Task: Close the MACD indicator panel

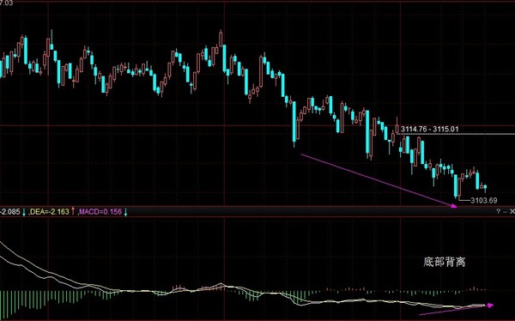Action: pyautogui.click(x=512, y=212)
